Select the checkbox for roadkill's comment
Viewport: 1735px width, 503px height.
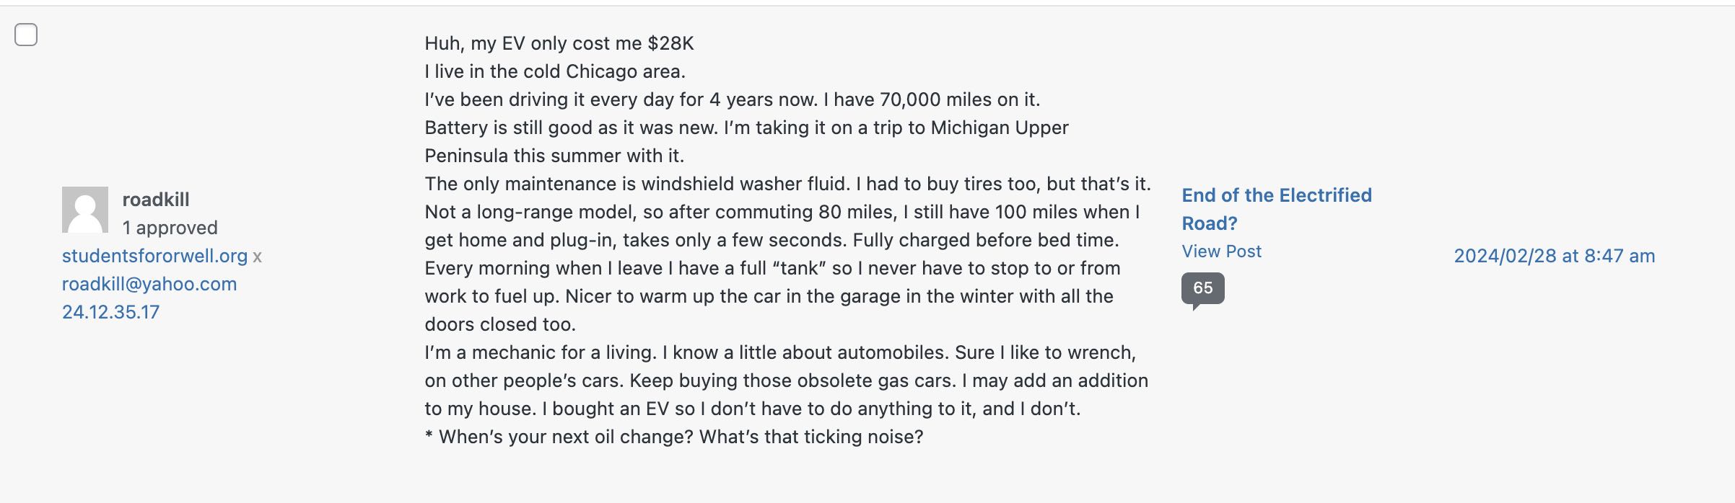(26, 35)
